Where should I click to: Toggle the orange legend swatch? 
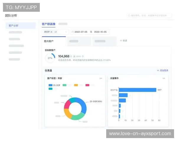(76, 85)
